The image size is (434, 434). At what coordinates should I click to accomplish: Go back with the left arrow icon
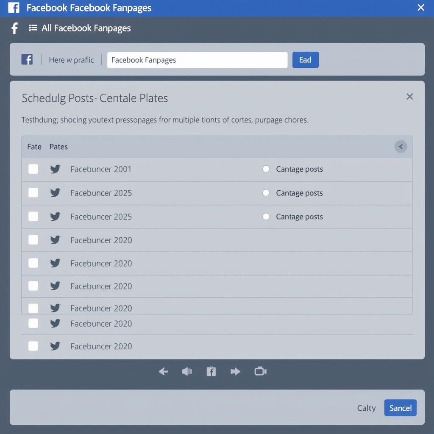pyautogui.click(x=163, y=371)
